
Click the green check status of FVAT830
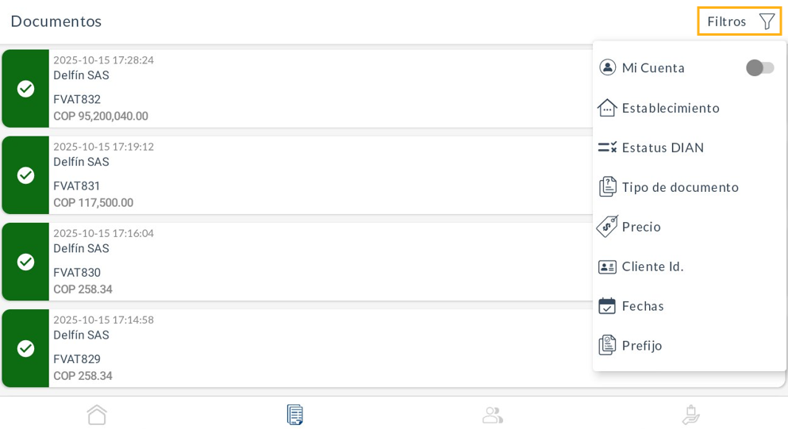25,262
